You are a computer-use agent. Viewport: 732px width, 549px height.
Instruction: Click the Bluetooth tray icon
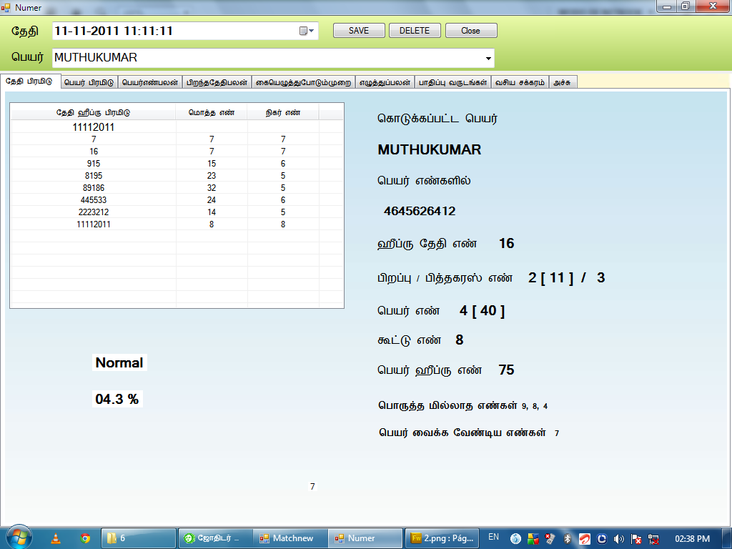point(568,538)
